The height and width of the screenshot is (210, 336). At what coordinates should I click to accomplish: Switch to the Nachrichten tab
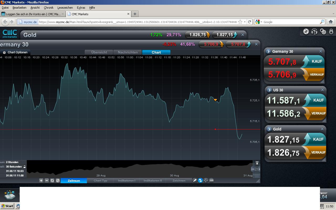pos(128,52)
